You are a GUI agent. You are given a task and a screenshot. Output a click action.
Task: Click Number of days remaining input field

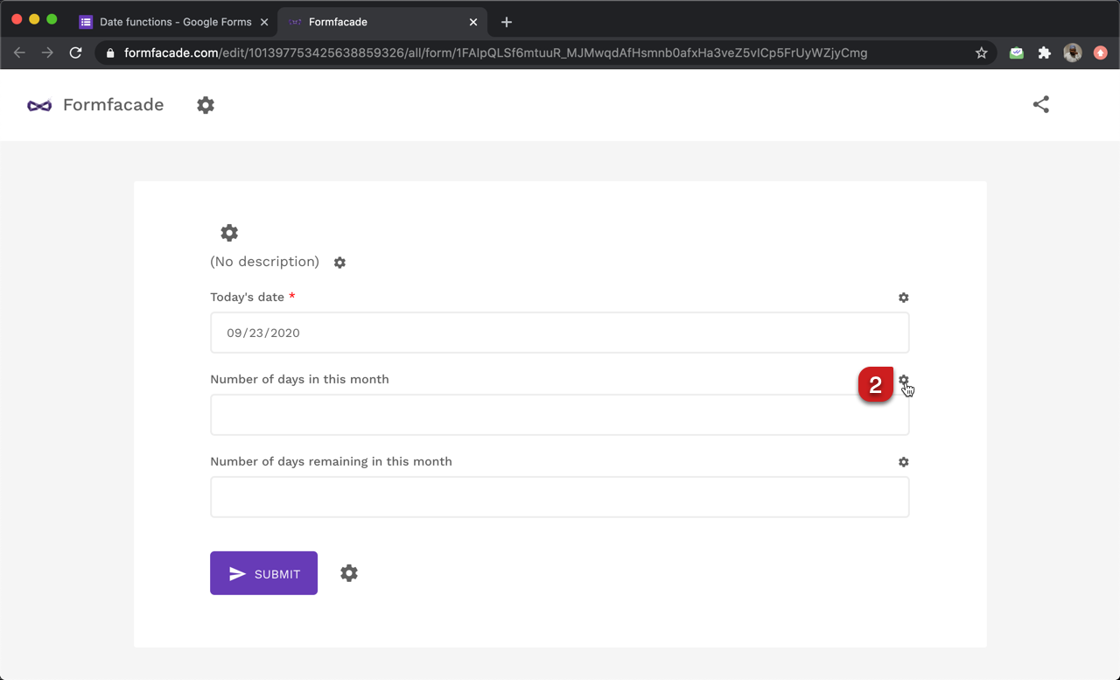(559, 497)
